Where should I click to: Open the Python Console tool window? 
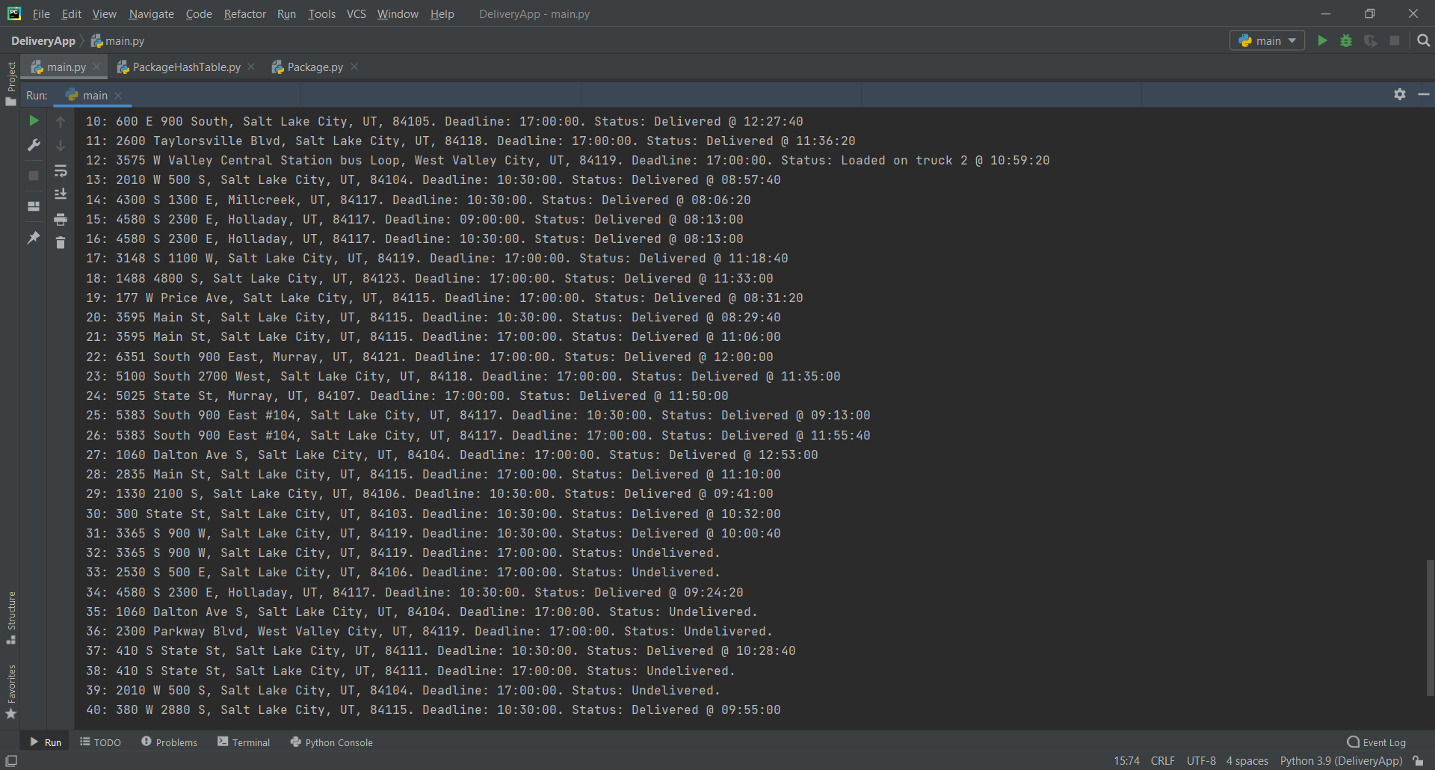pos(331,742)
